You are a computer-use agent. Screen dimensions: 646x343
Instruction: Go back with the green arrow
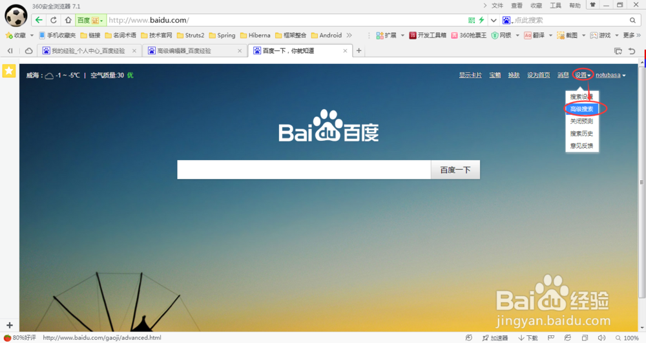39,20
